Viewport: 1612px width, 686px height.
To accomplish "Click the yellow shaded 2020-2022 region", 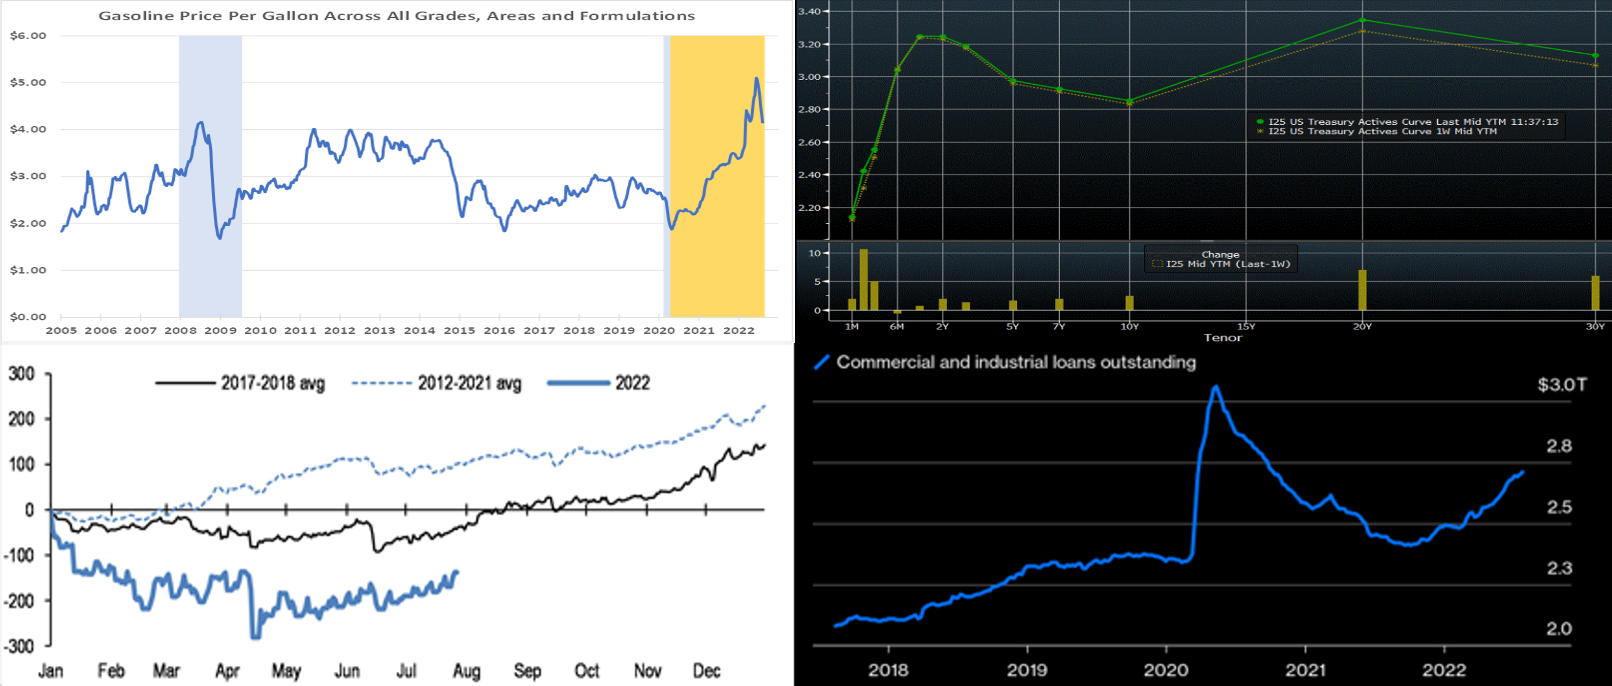I will click(x=717, y=250).
